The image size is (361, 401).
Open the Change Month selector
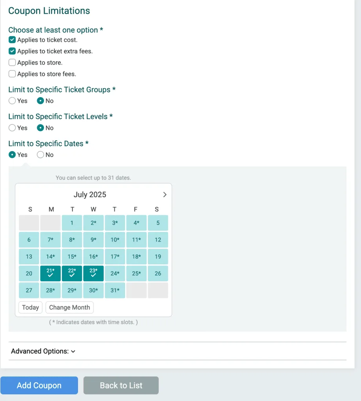pyautogui.click(x=69, y=307)
